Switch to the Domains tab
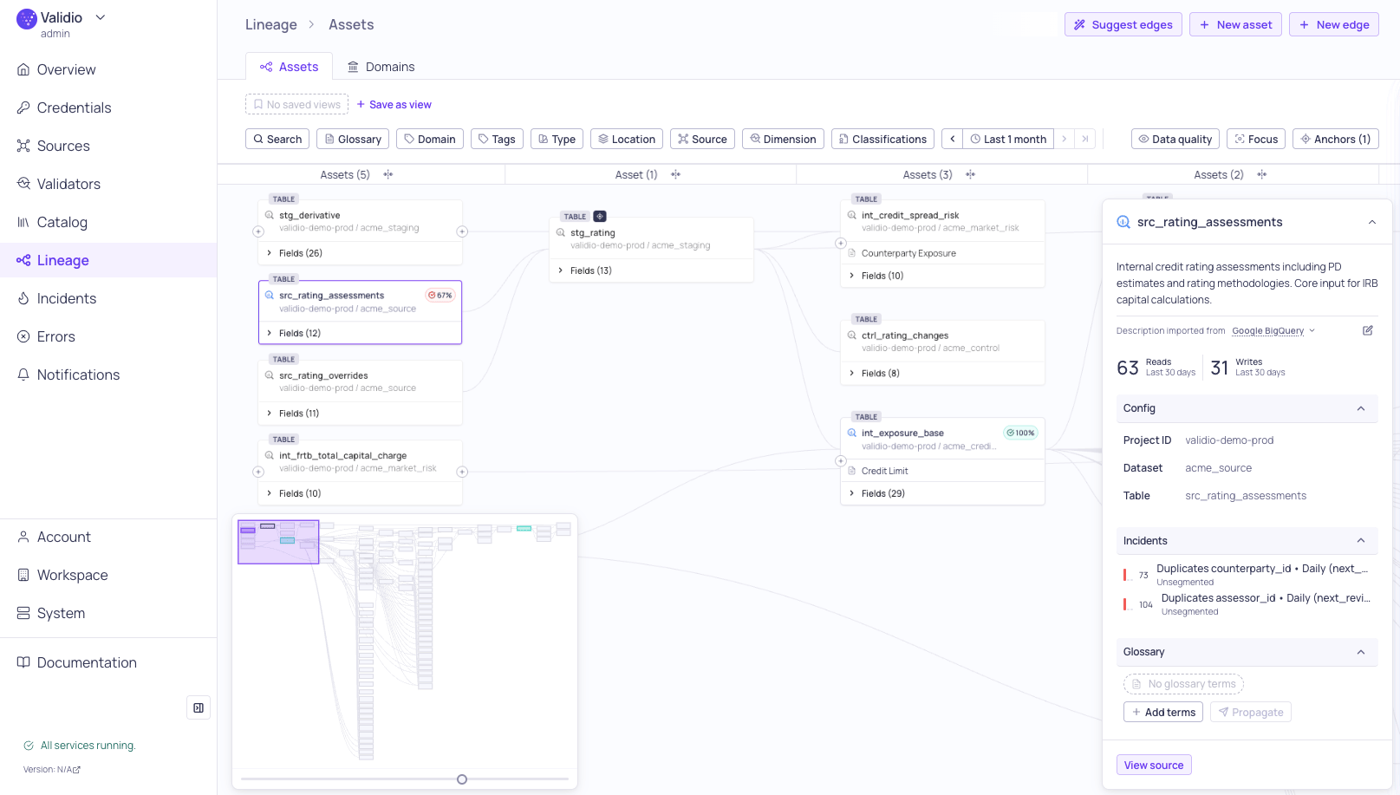The height and width of the screenshot is (795, 1400). point(381,67)
